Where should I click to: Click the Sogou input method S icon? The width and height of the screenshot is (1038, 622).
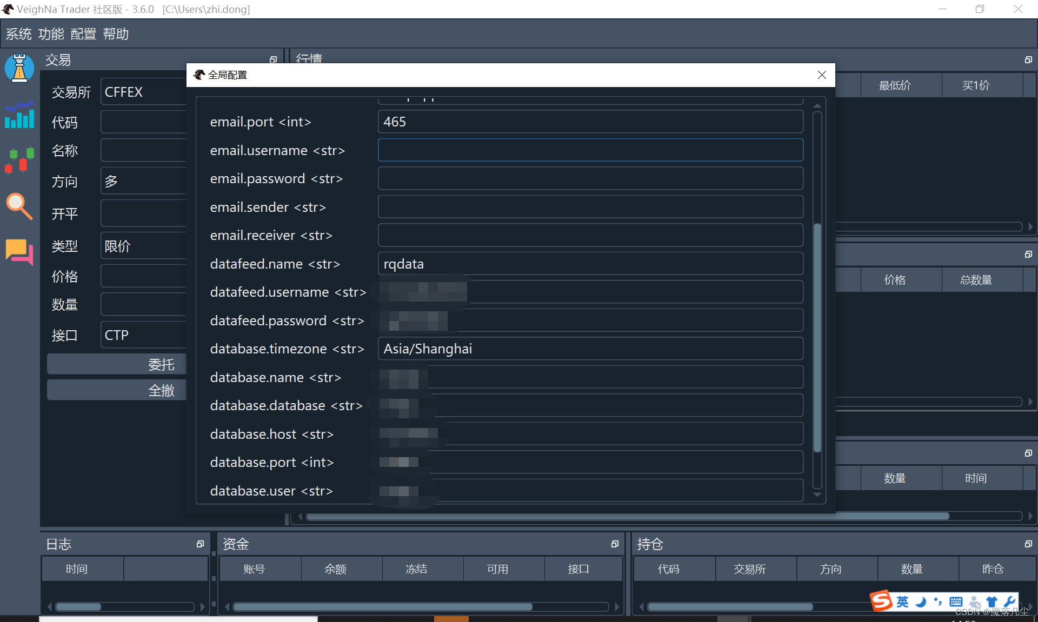(x=881, y=601)
